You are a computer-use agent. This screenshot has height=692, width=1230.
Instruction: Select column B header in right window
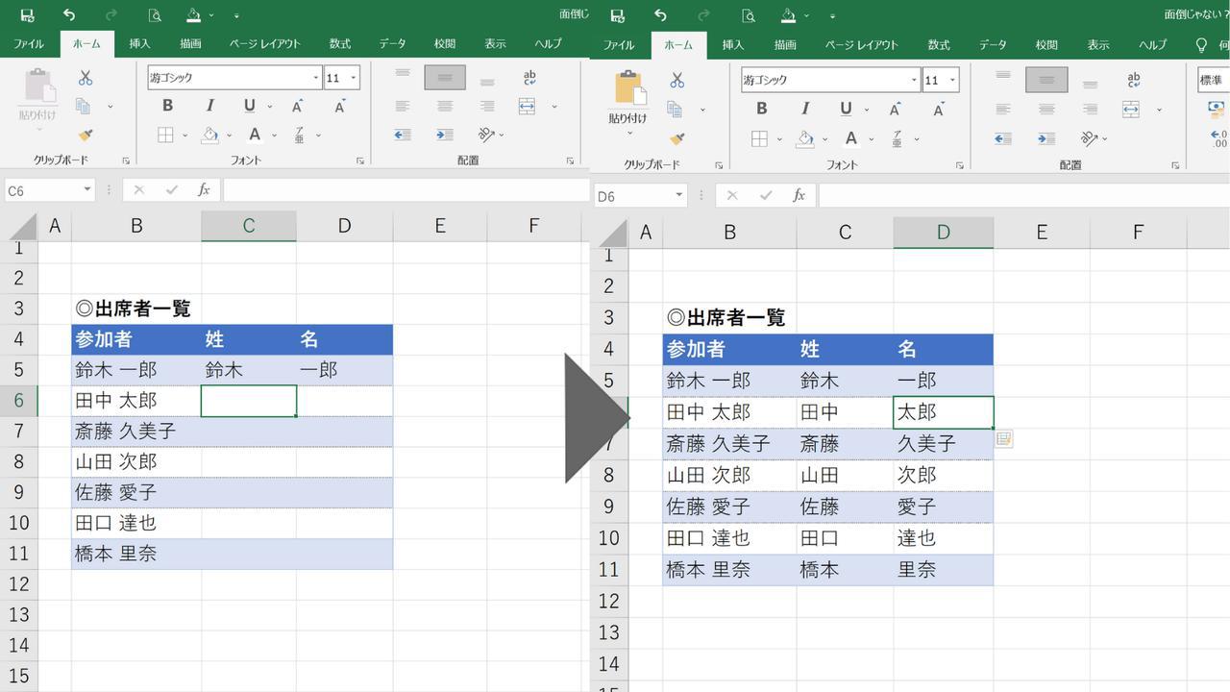(730, 232)
